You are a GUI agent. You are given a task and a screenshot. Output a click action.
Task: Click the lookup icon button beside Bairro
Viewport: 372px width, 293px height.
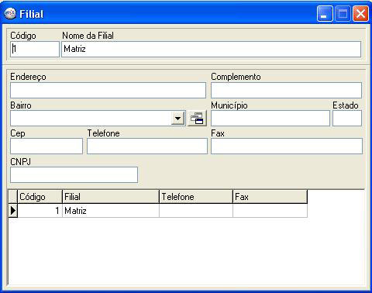(x=197, y=119)
